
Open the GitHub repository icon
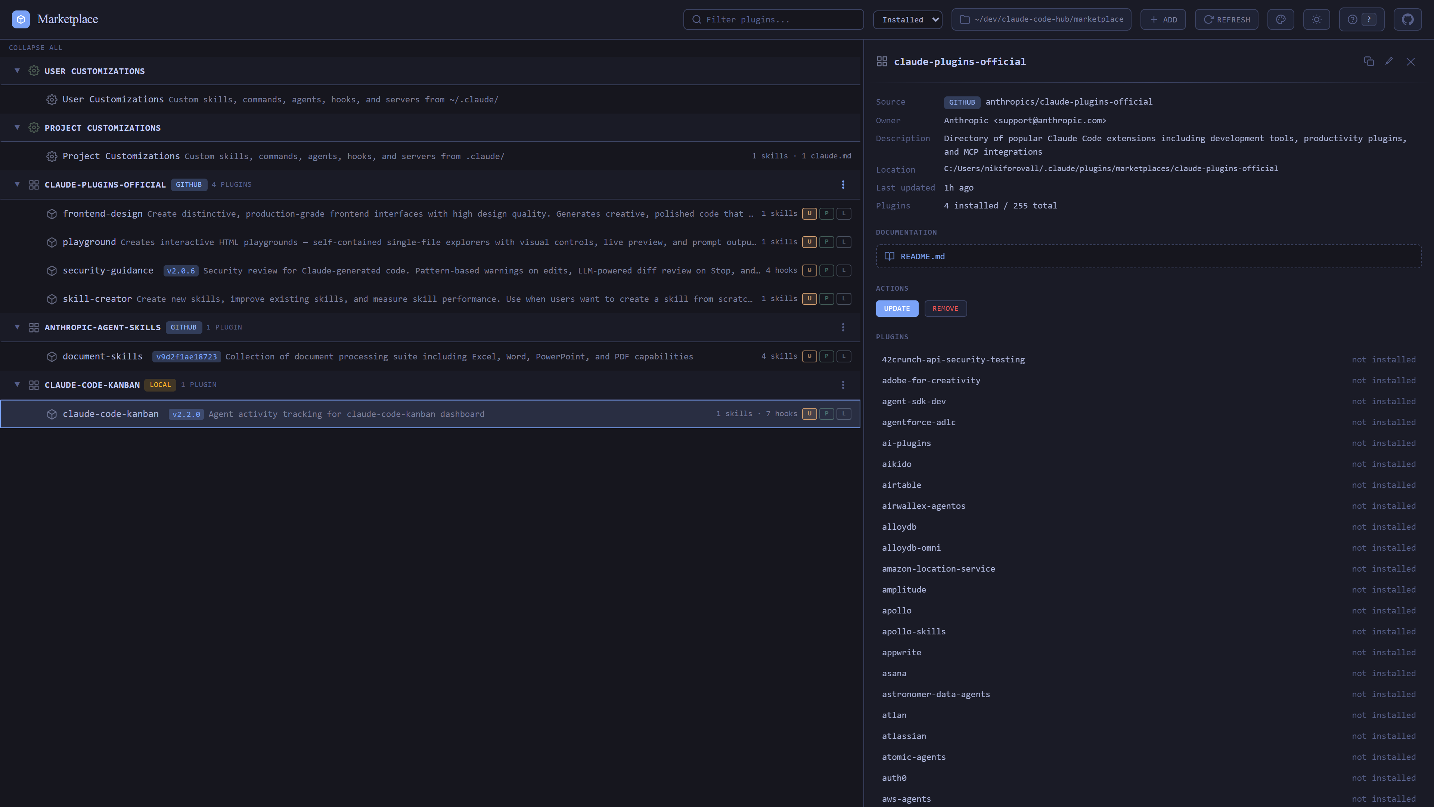tap(1408, 19)
